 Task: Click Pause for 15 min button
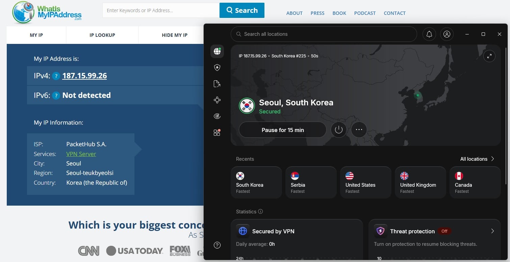[283, 130]
